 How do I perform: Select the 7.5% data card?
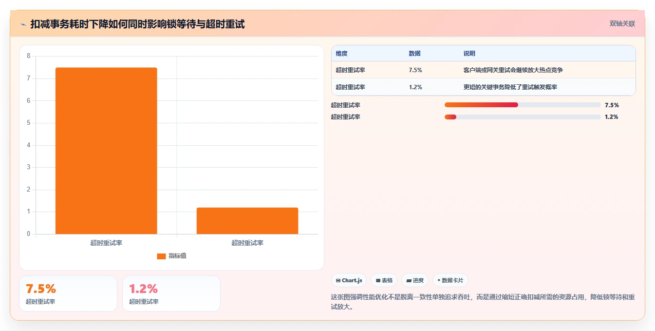(68, 293)
